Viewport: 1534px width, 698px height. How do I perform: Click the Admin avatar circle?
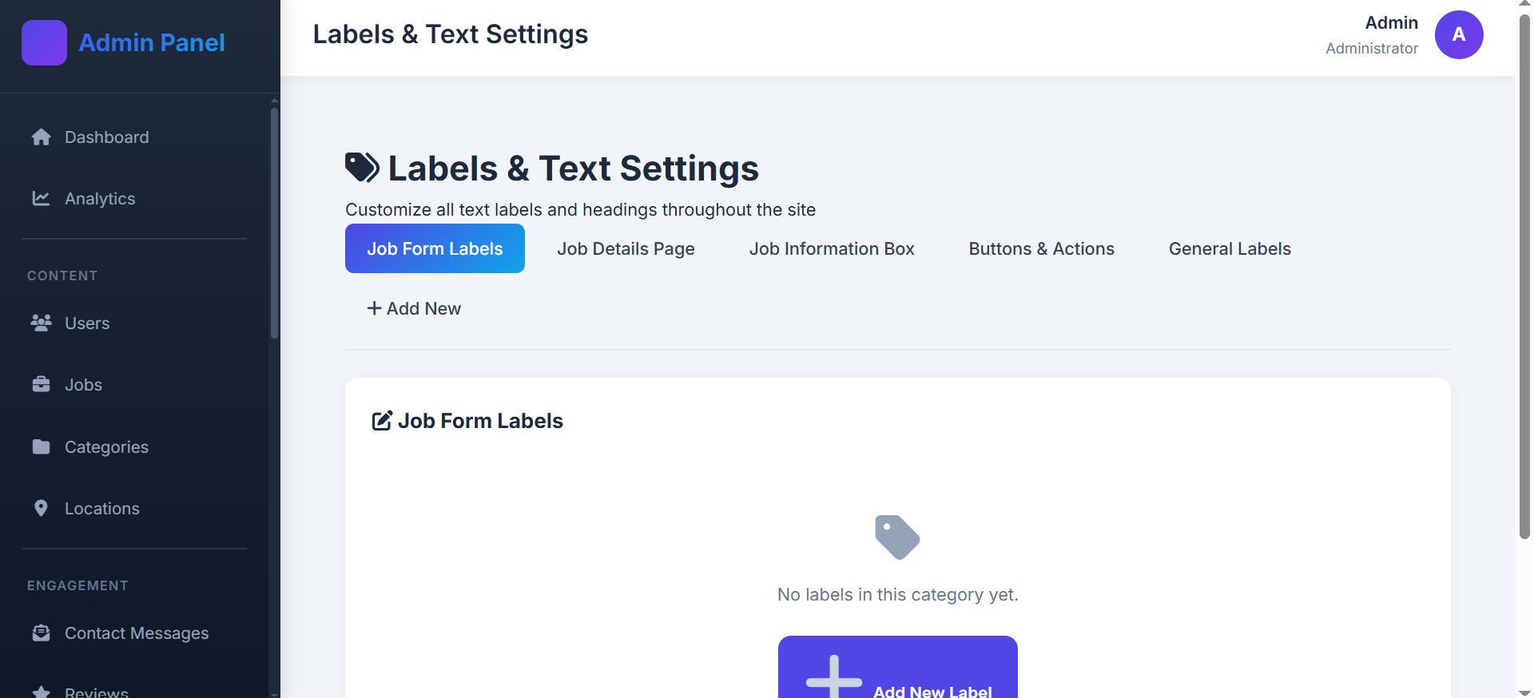click(x=1458, y=34)
